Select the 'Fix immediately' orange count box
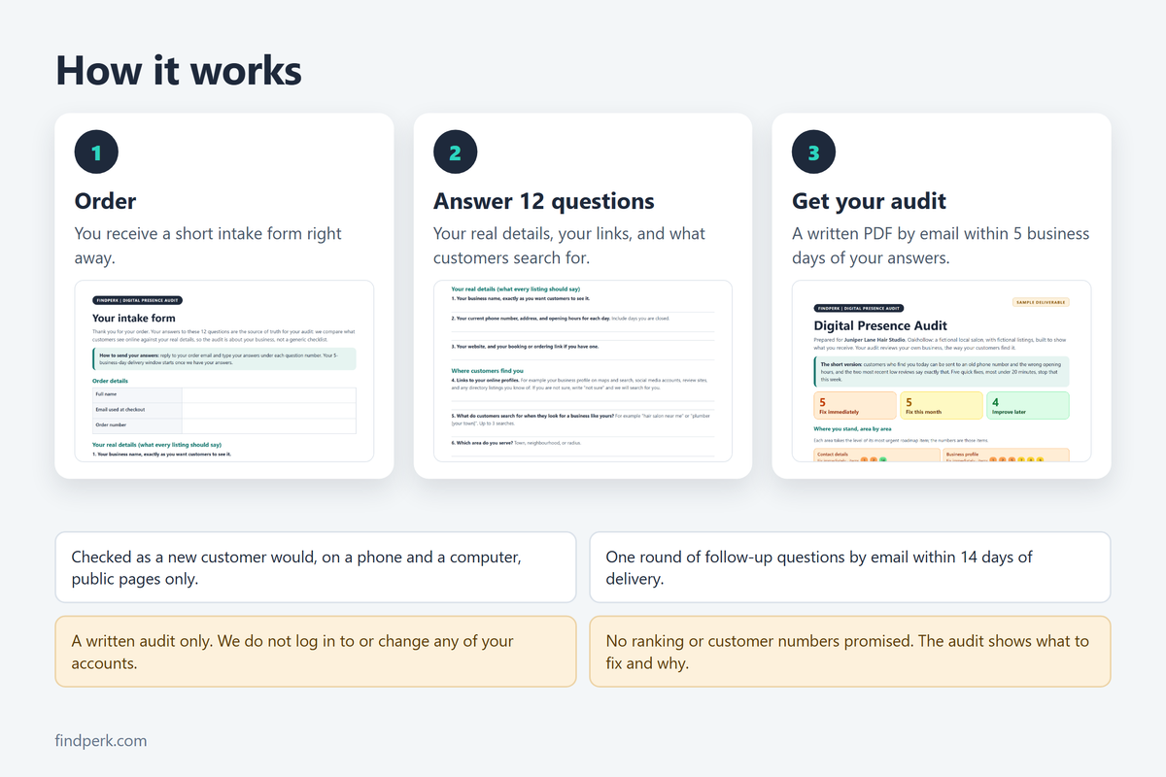Image resolution: width=1166 pixels, height=777 pixels. click(856, 406)
